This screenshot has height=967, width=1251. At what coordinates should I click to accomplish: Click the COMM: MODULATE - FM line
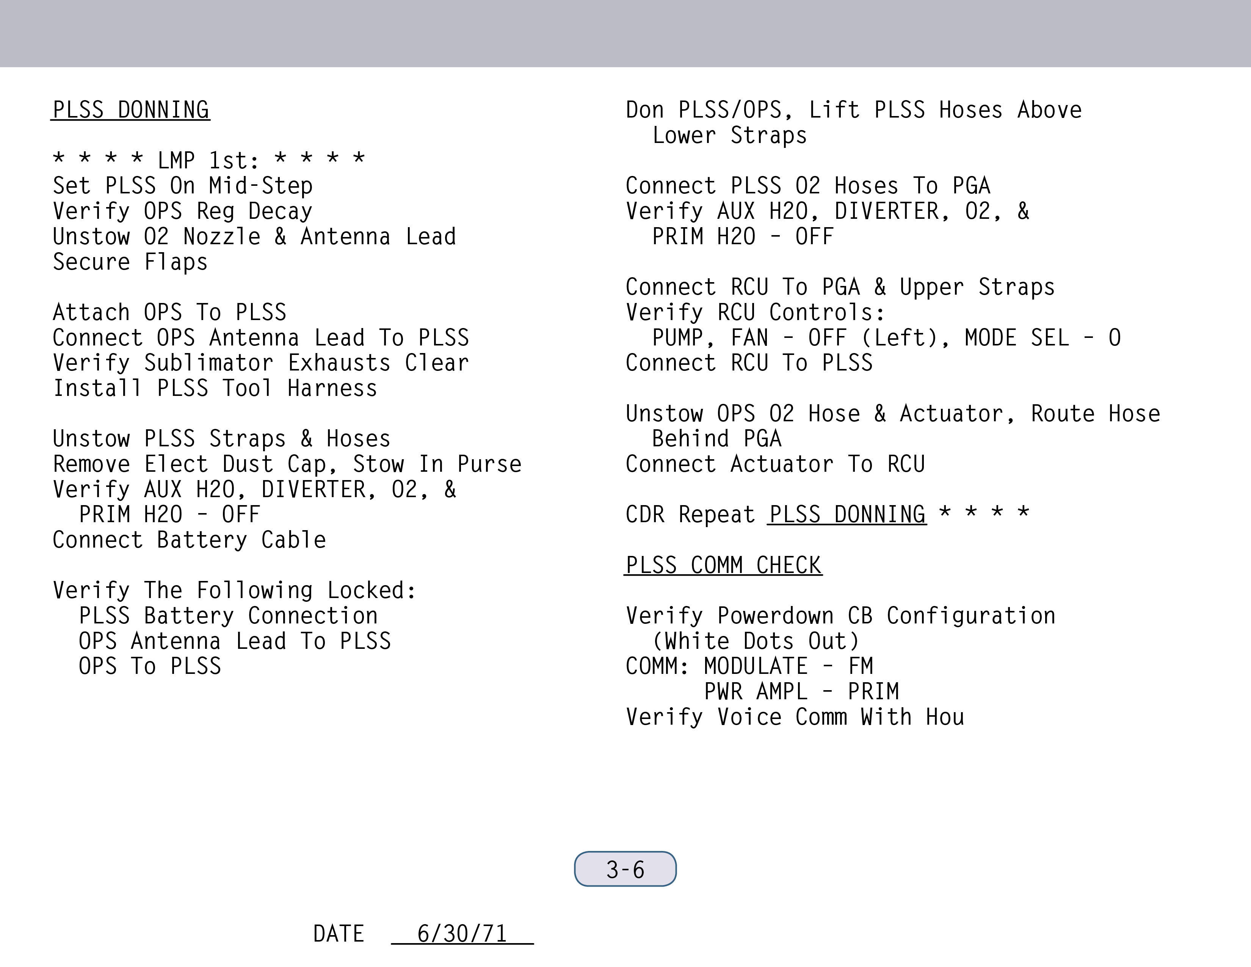[749, 666]
